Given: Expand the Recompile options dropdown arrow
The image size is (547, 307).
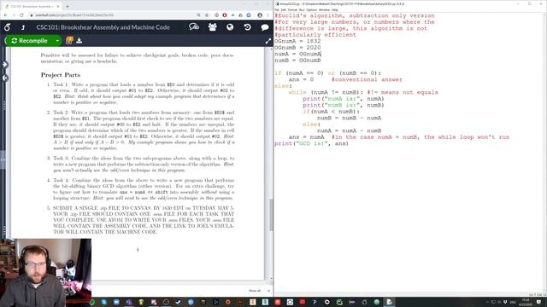Looking at the screenshot, I should click(x=57, y=41).
